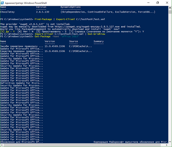The width and height of the screenshot is (172, 147).
Task: Click the vertical scrollbar up arrow
Action: click(x=170, y=8)
